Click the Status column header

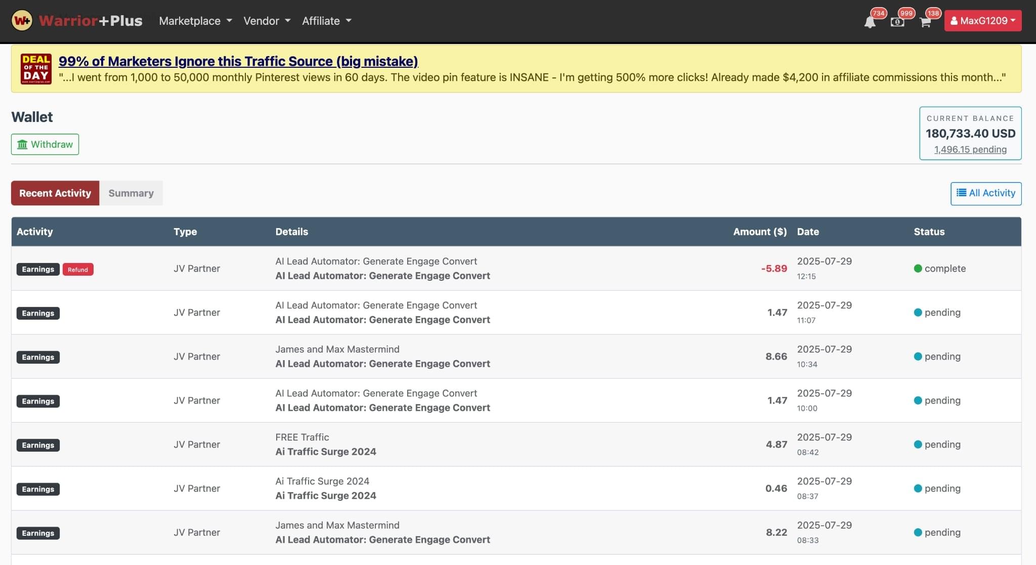click(x=929, y=232)
